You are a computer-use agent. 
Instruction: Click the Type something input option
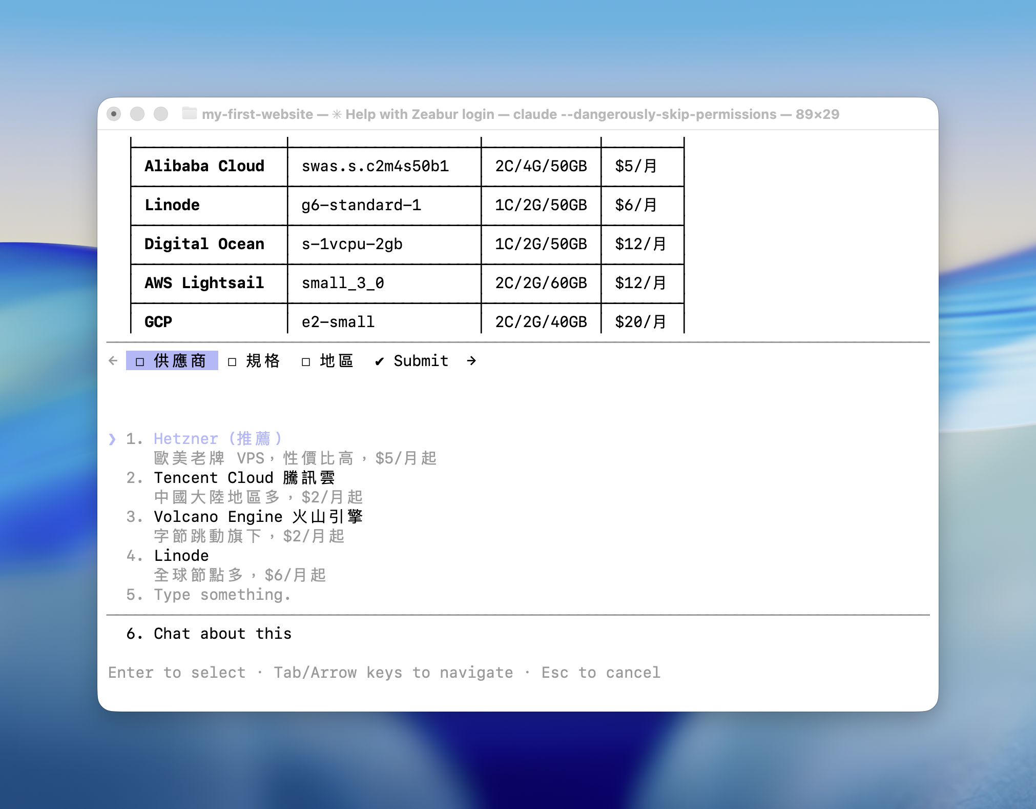pos(222,595)
